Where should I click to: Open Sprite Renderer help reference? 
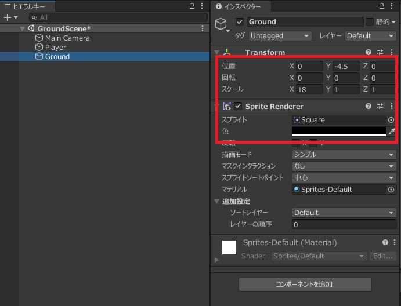coord(369,106)
